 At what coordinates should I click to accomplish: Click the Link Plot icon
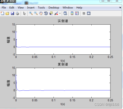click(65, 13)
